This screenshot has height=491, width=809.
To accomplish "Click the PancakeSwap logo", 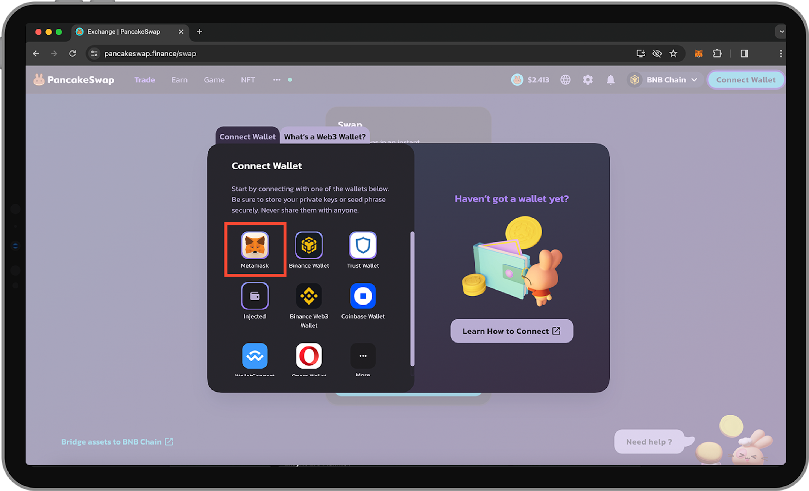I will pyautogui.click(x=74, y=80).
